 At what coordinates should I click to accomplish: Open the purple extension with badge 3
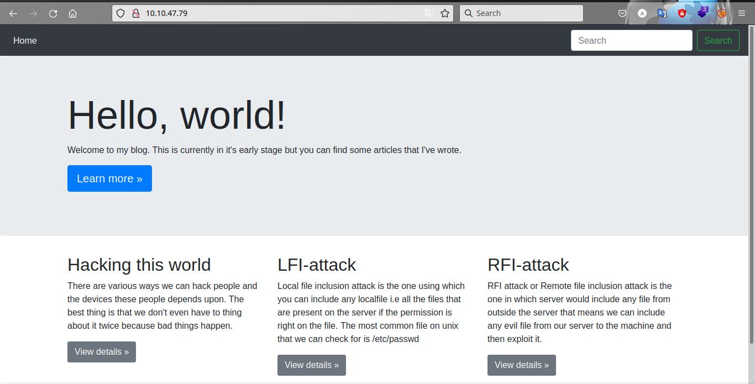(x=702, y=12)
